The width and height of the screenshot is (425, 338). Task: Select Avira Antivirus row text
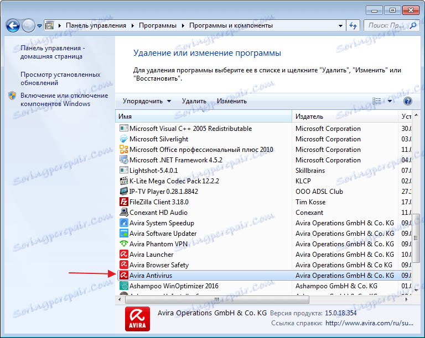tap(151, 276)
